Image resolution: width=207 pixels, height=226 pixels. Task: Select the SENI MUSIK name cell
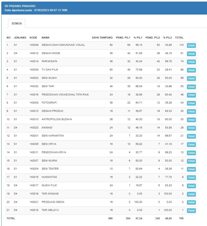click(49, 78)
